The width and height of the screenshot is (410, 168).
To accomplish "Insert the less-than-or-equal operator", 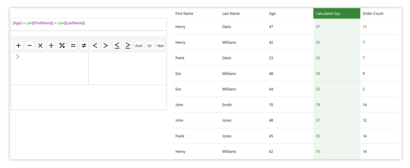I will pyautogui.click(x=117, y=46).
